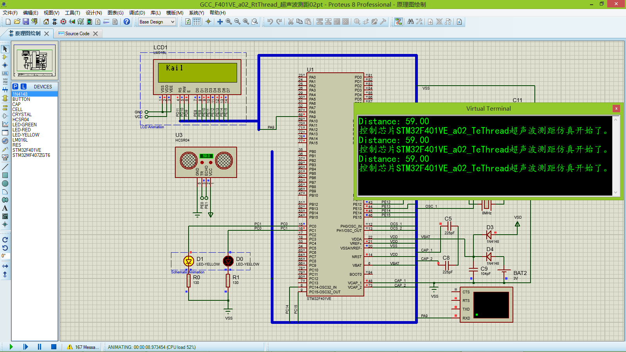Image resolution: width=626 pixels, height=352 pixels.
Task: Click the P pick devices button
Action: pos(15,86)
